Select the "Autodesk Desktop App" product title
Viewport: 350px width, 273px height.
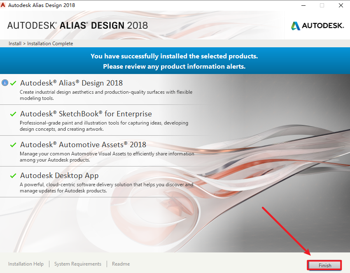tap(59, 176)
